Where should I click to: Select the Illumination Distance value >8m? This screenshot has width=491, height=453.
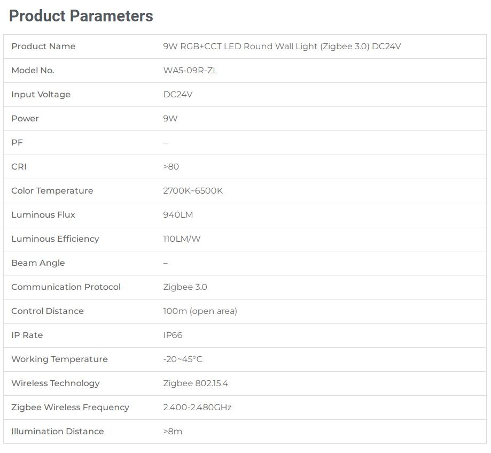[173, 432]
